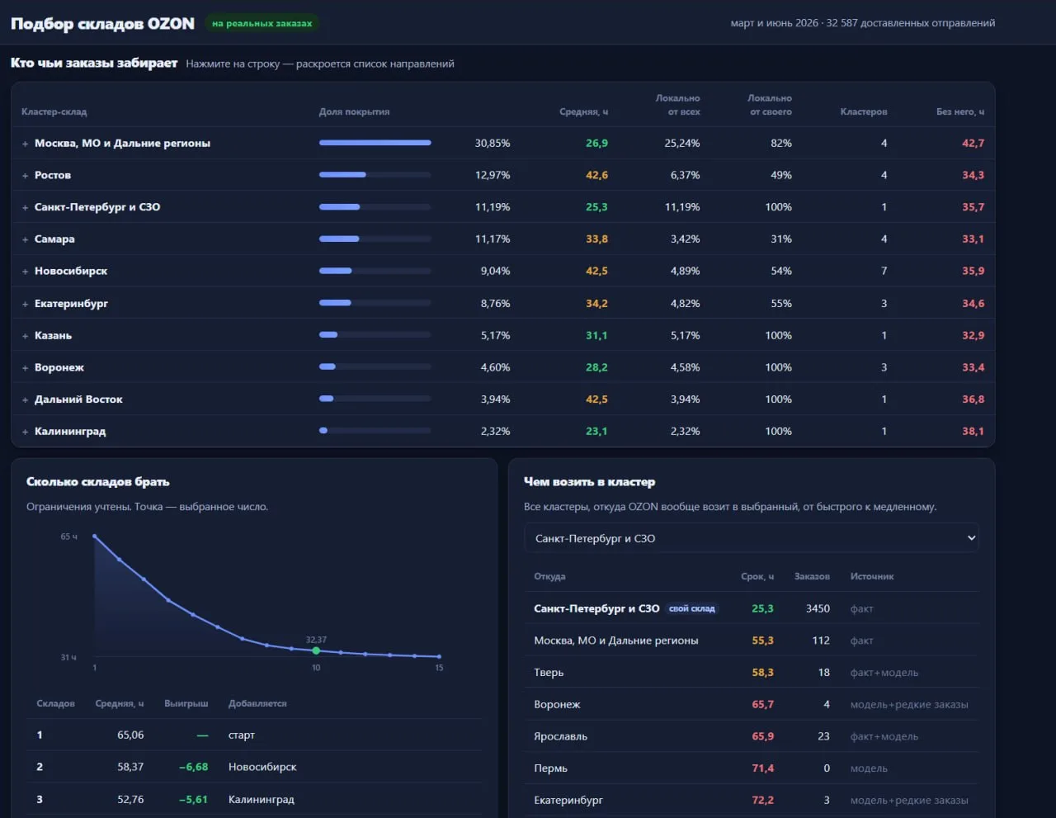Open the cluster selection dropdown Санкт-Петербург и СЗО
The height and width of the screenshot is (818, 1056).
[x=752, y=538]
